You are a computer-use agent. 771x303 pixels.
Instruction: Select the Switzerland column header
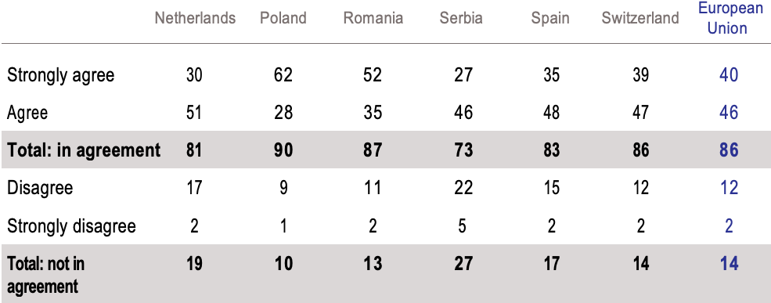pyautogui.click(x=640, y=18)
